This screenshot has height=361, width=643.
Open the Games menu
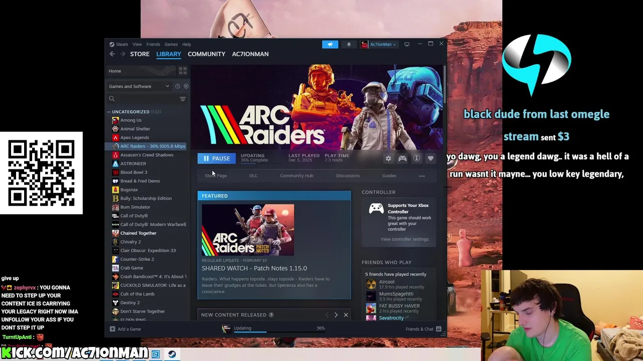click(x=171, y=44)
